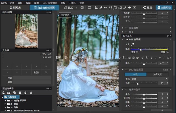Adjust the 曝光 exposure slider
This screenshot has height=113, width=176.
pos(144,64)
